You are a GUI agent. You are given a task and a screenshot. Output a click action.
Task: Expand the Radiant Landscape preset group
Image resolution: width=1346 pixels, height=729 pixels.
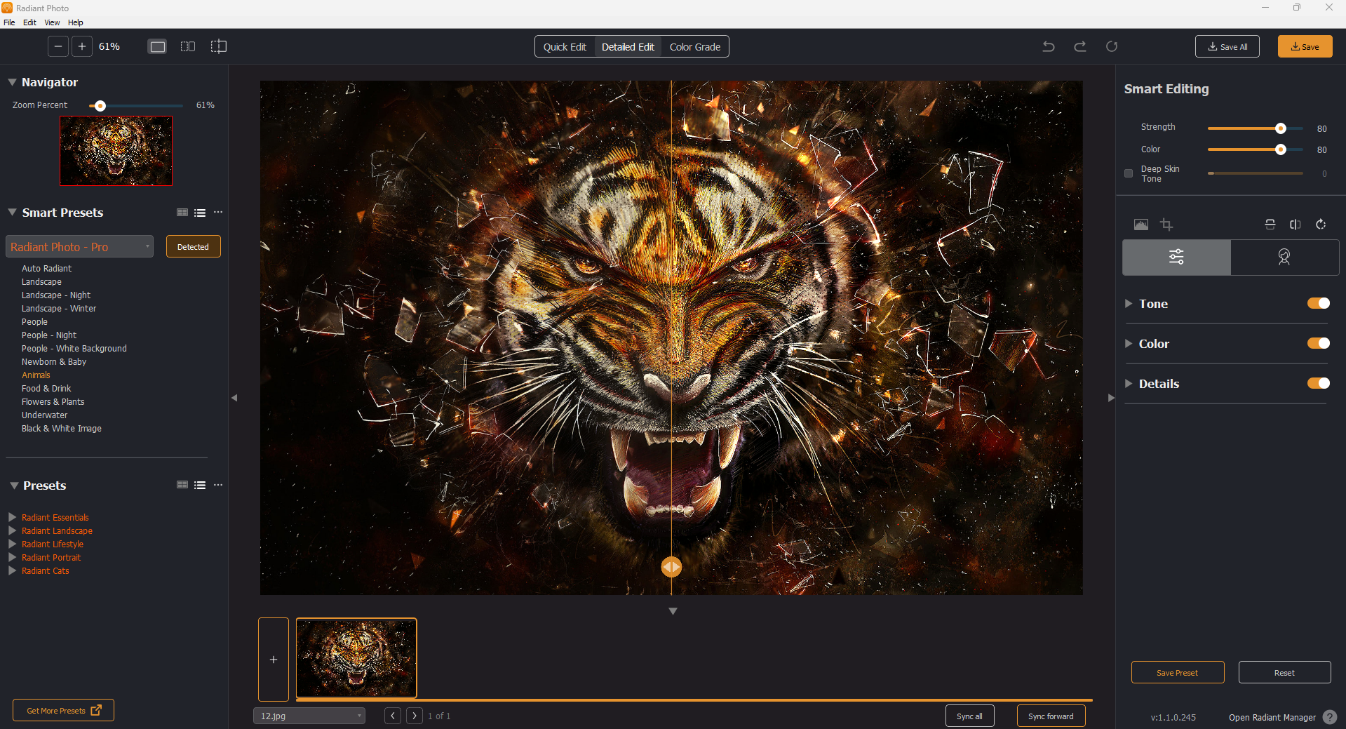tap(12, 530)
